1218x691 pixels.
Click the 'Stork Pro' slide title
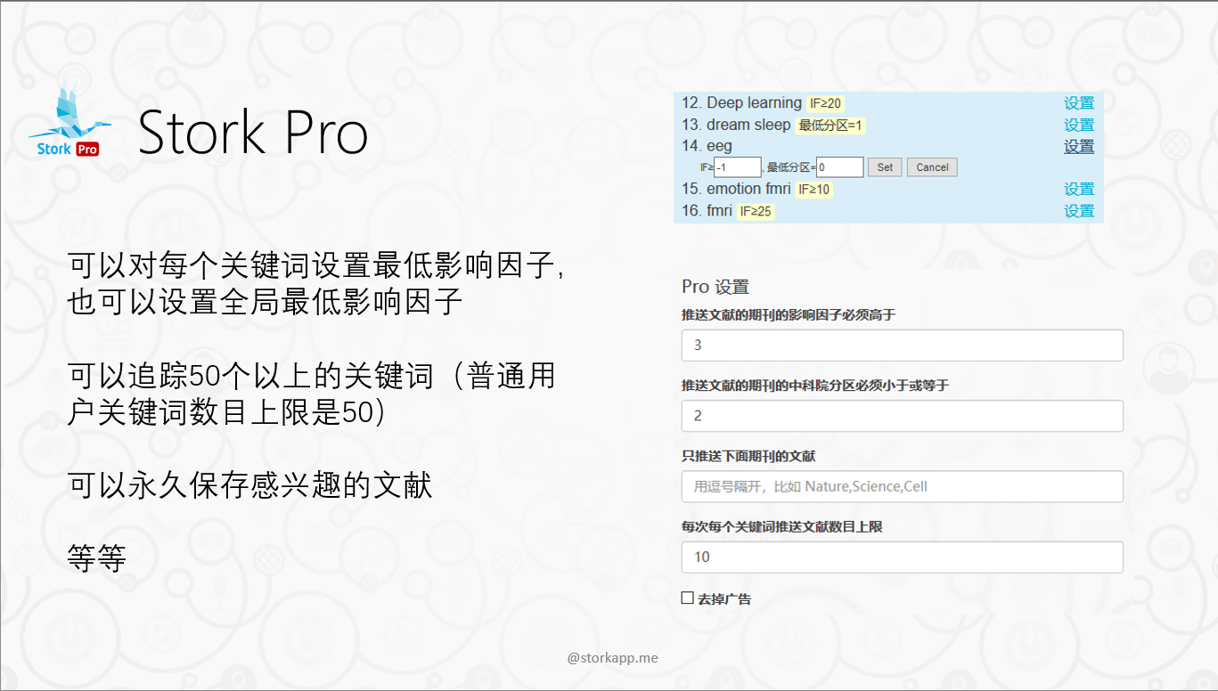253,133
